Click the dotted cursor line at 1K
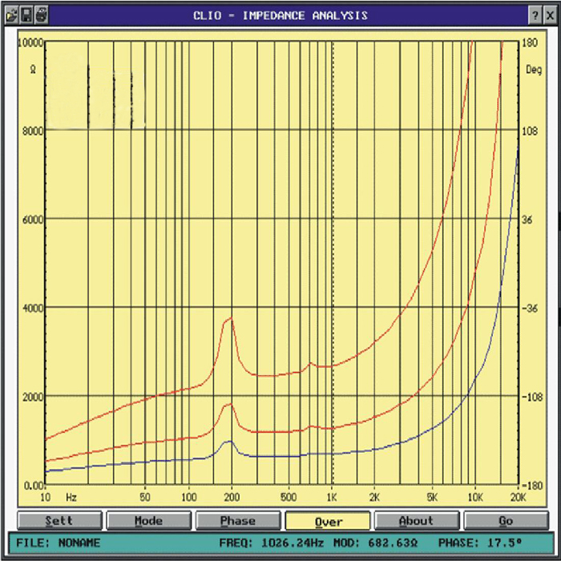 coord(332,240)
